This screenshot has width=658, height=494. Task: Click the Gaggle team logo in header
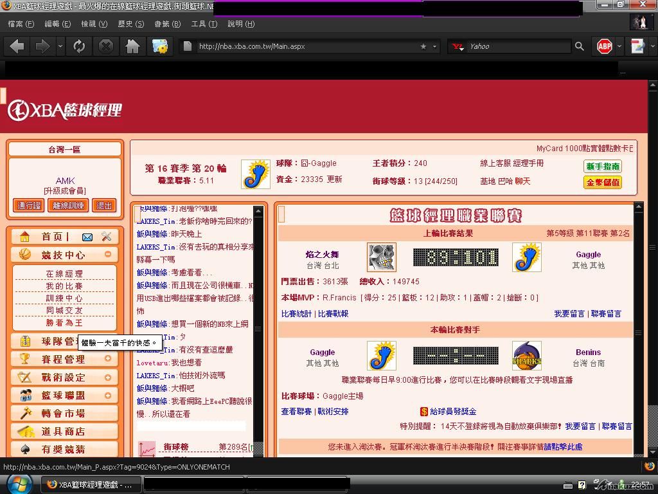[256, 174]
